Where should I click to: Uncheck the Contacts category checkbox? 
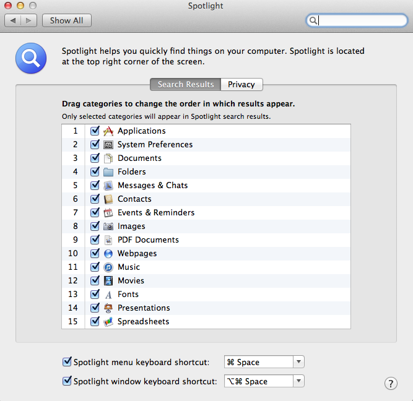point(95,199)
